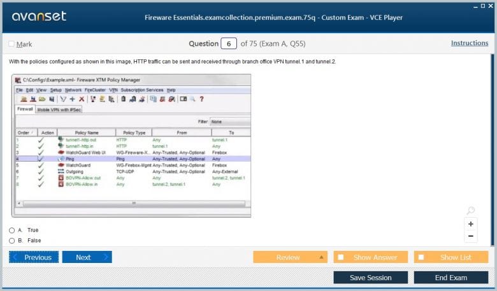This screenshot has height=291, width=497.
Task: Click the action checkmark for tunnel1-http.out row
Action: click(41, 139)
